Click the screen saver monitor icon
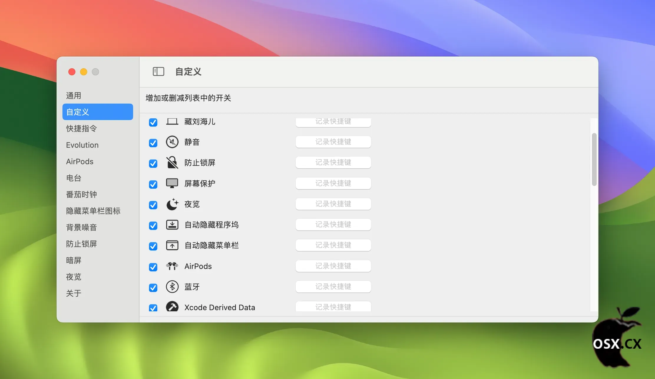The image size is (655, 379). point(172,183)
